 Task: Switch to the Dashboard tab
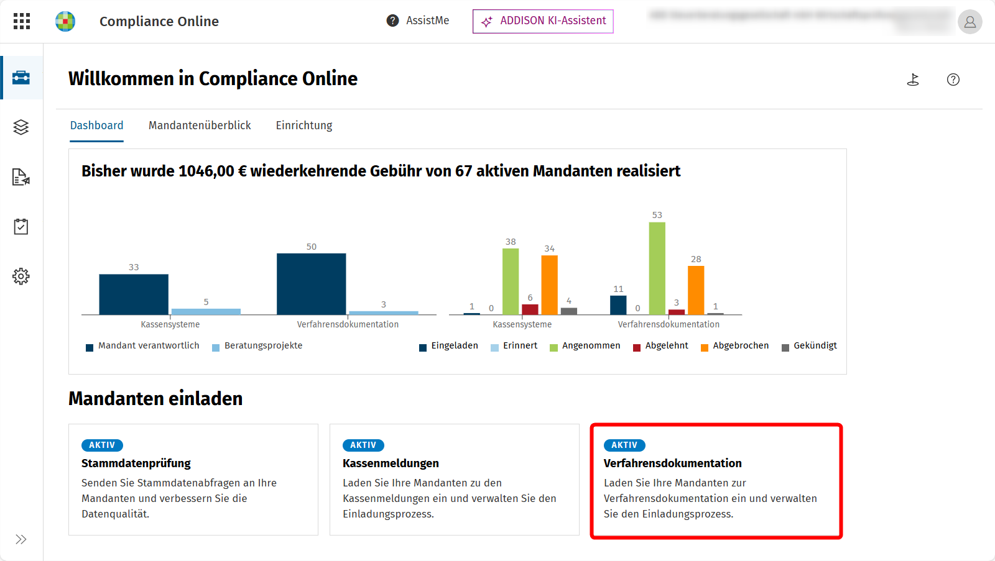tap(96, 125)
